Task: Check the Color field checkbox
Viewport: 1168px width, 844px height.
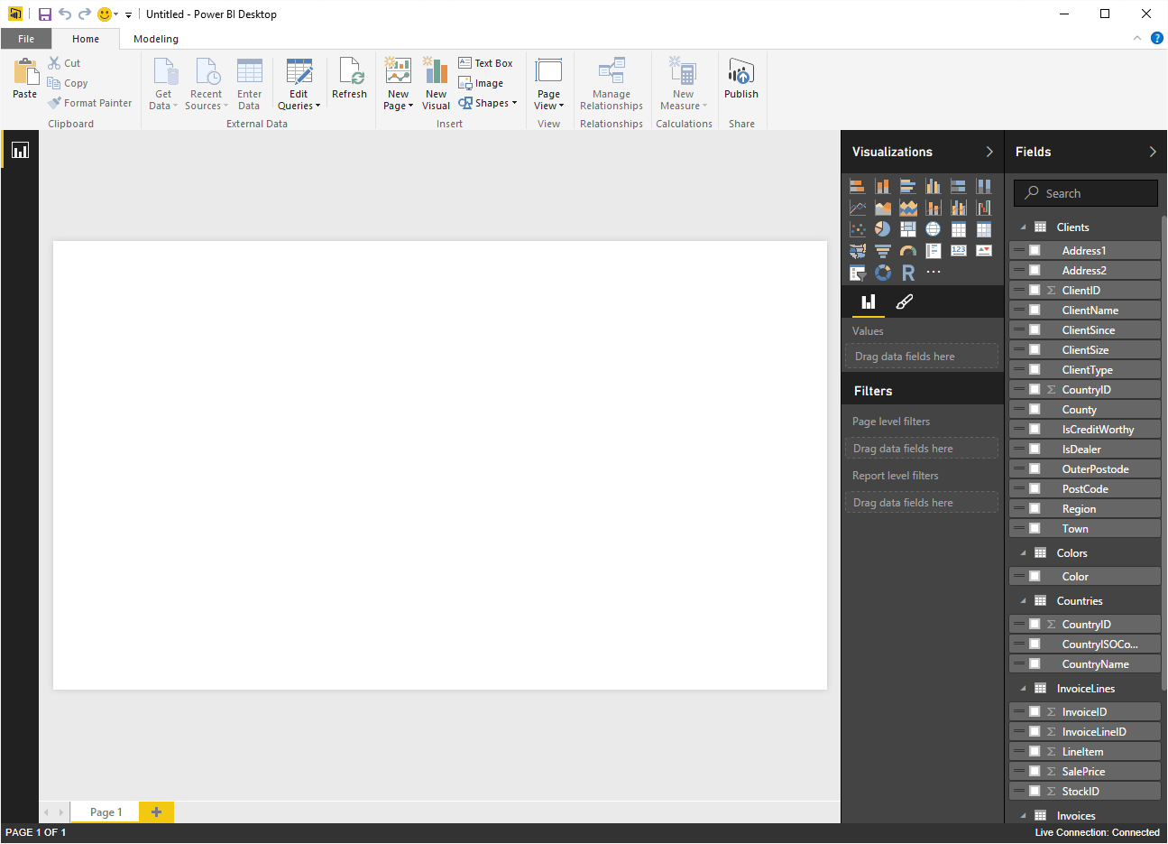Action: [x=1035, y=576]
